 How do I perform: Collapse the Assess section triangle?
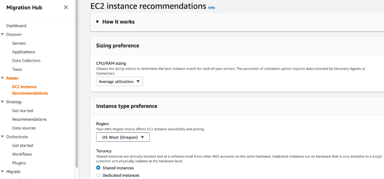tap(2, 78)
